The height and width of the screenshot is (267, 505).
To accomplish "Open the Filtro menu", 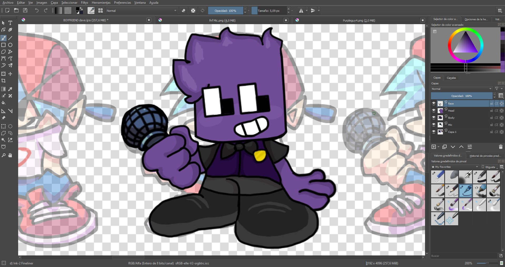I will [84, 3].
